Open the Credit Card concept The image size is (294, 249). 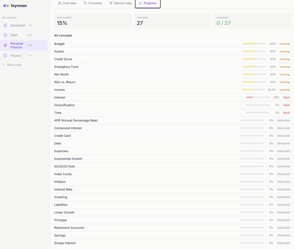click(x=172, y=136)
